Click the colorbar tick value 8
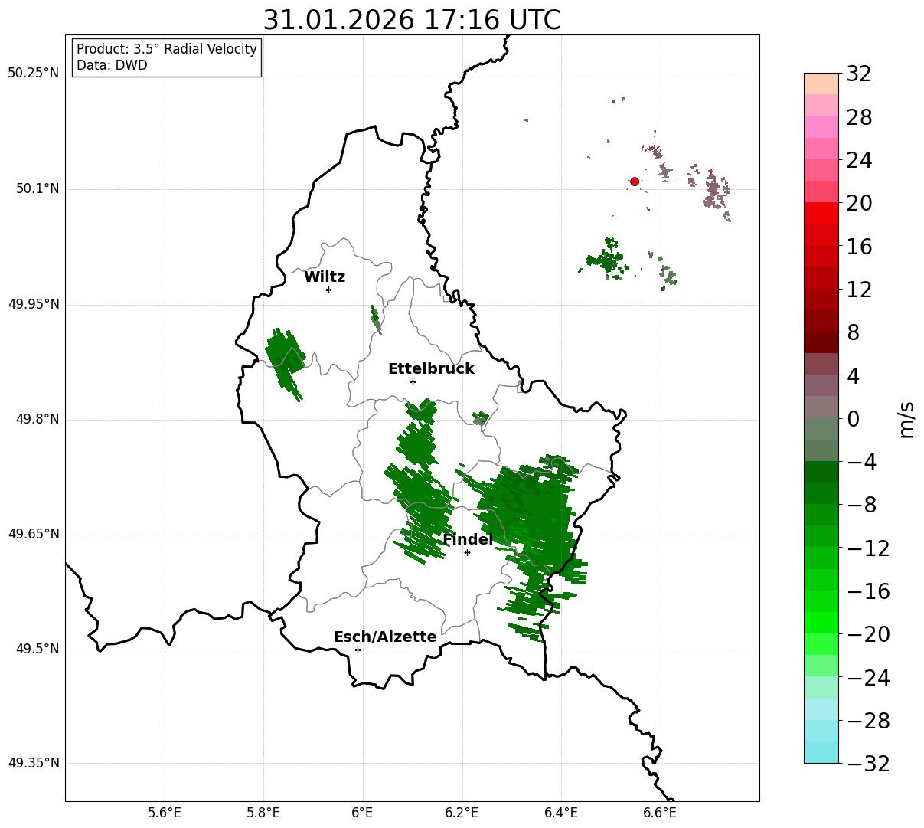Image resolution: width=924 pixels, height=828 pixels. tap(853, 333)
